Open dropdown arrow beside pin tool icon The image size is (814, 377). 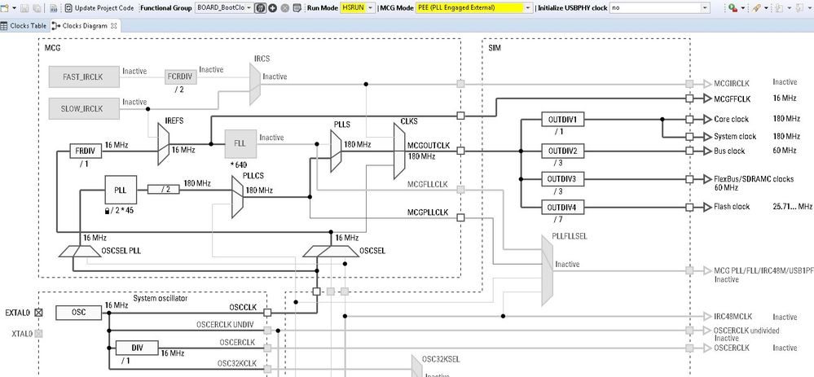pyautogui.click(x=766, y=8)
